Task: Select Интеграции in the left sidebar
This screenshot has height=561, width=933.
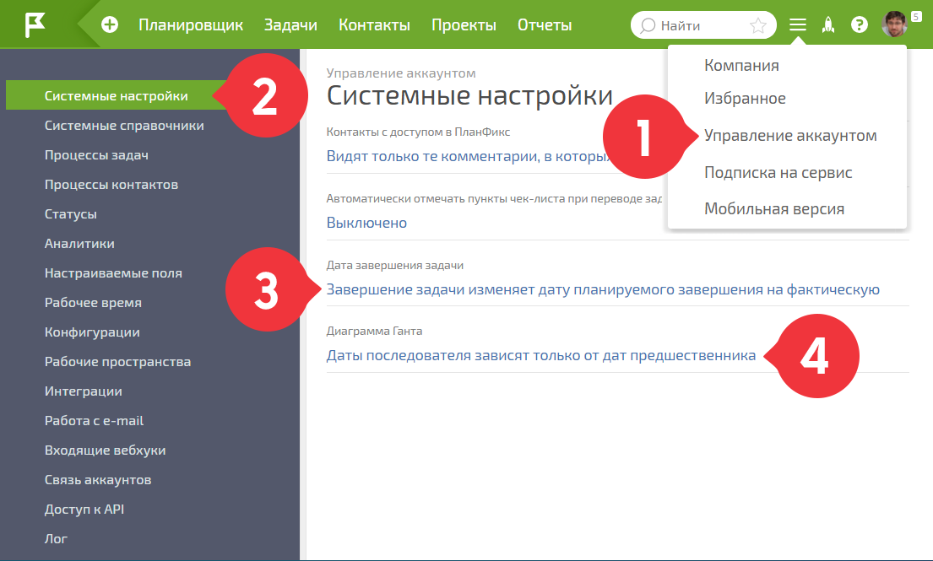Action: [84, 391]
